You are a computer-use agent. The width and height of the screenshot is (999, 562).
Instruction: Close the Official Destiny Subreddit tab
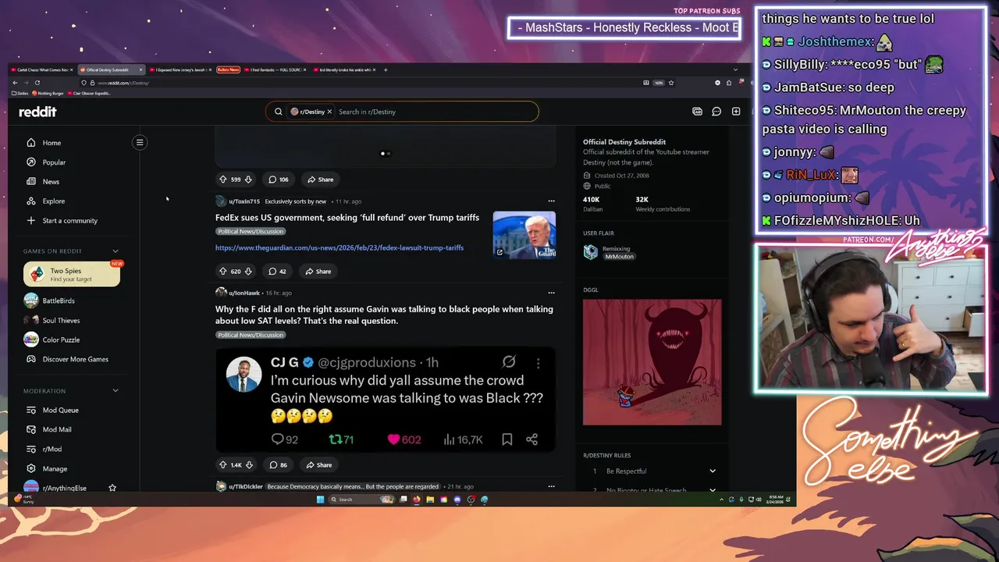point(140,69)
